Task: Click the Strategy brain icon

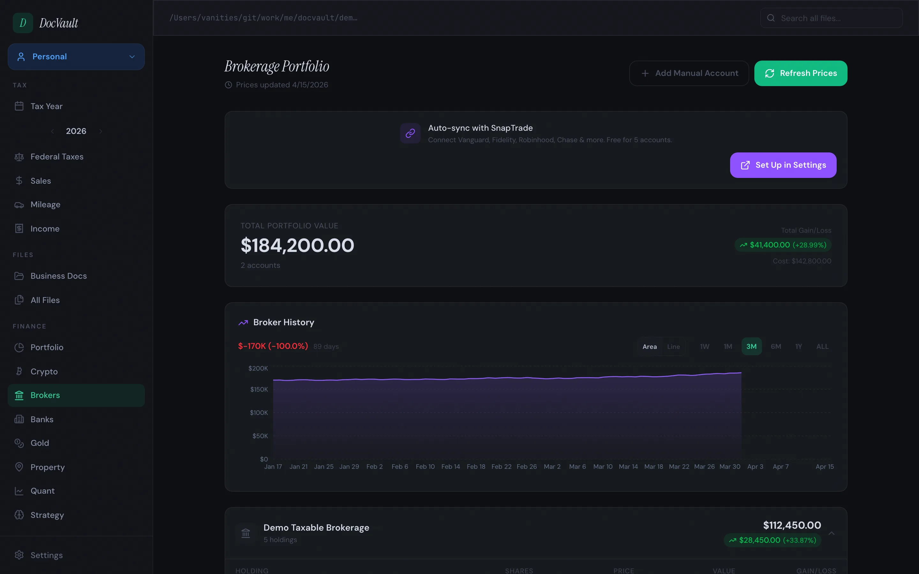Action: 19,515
